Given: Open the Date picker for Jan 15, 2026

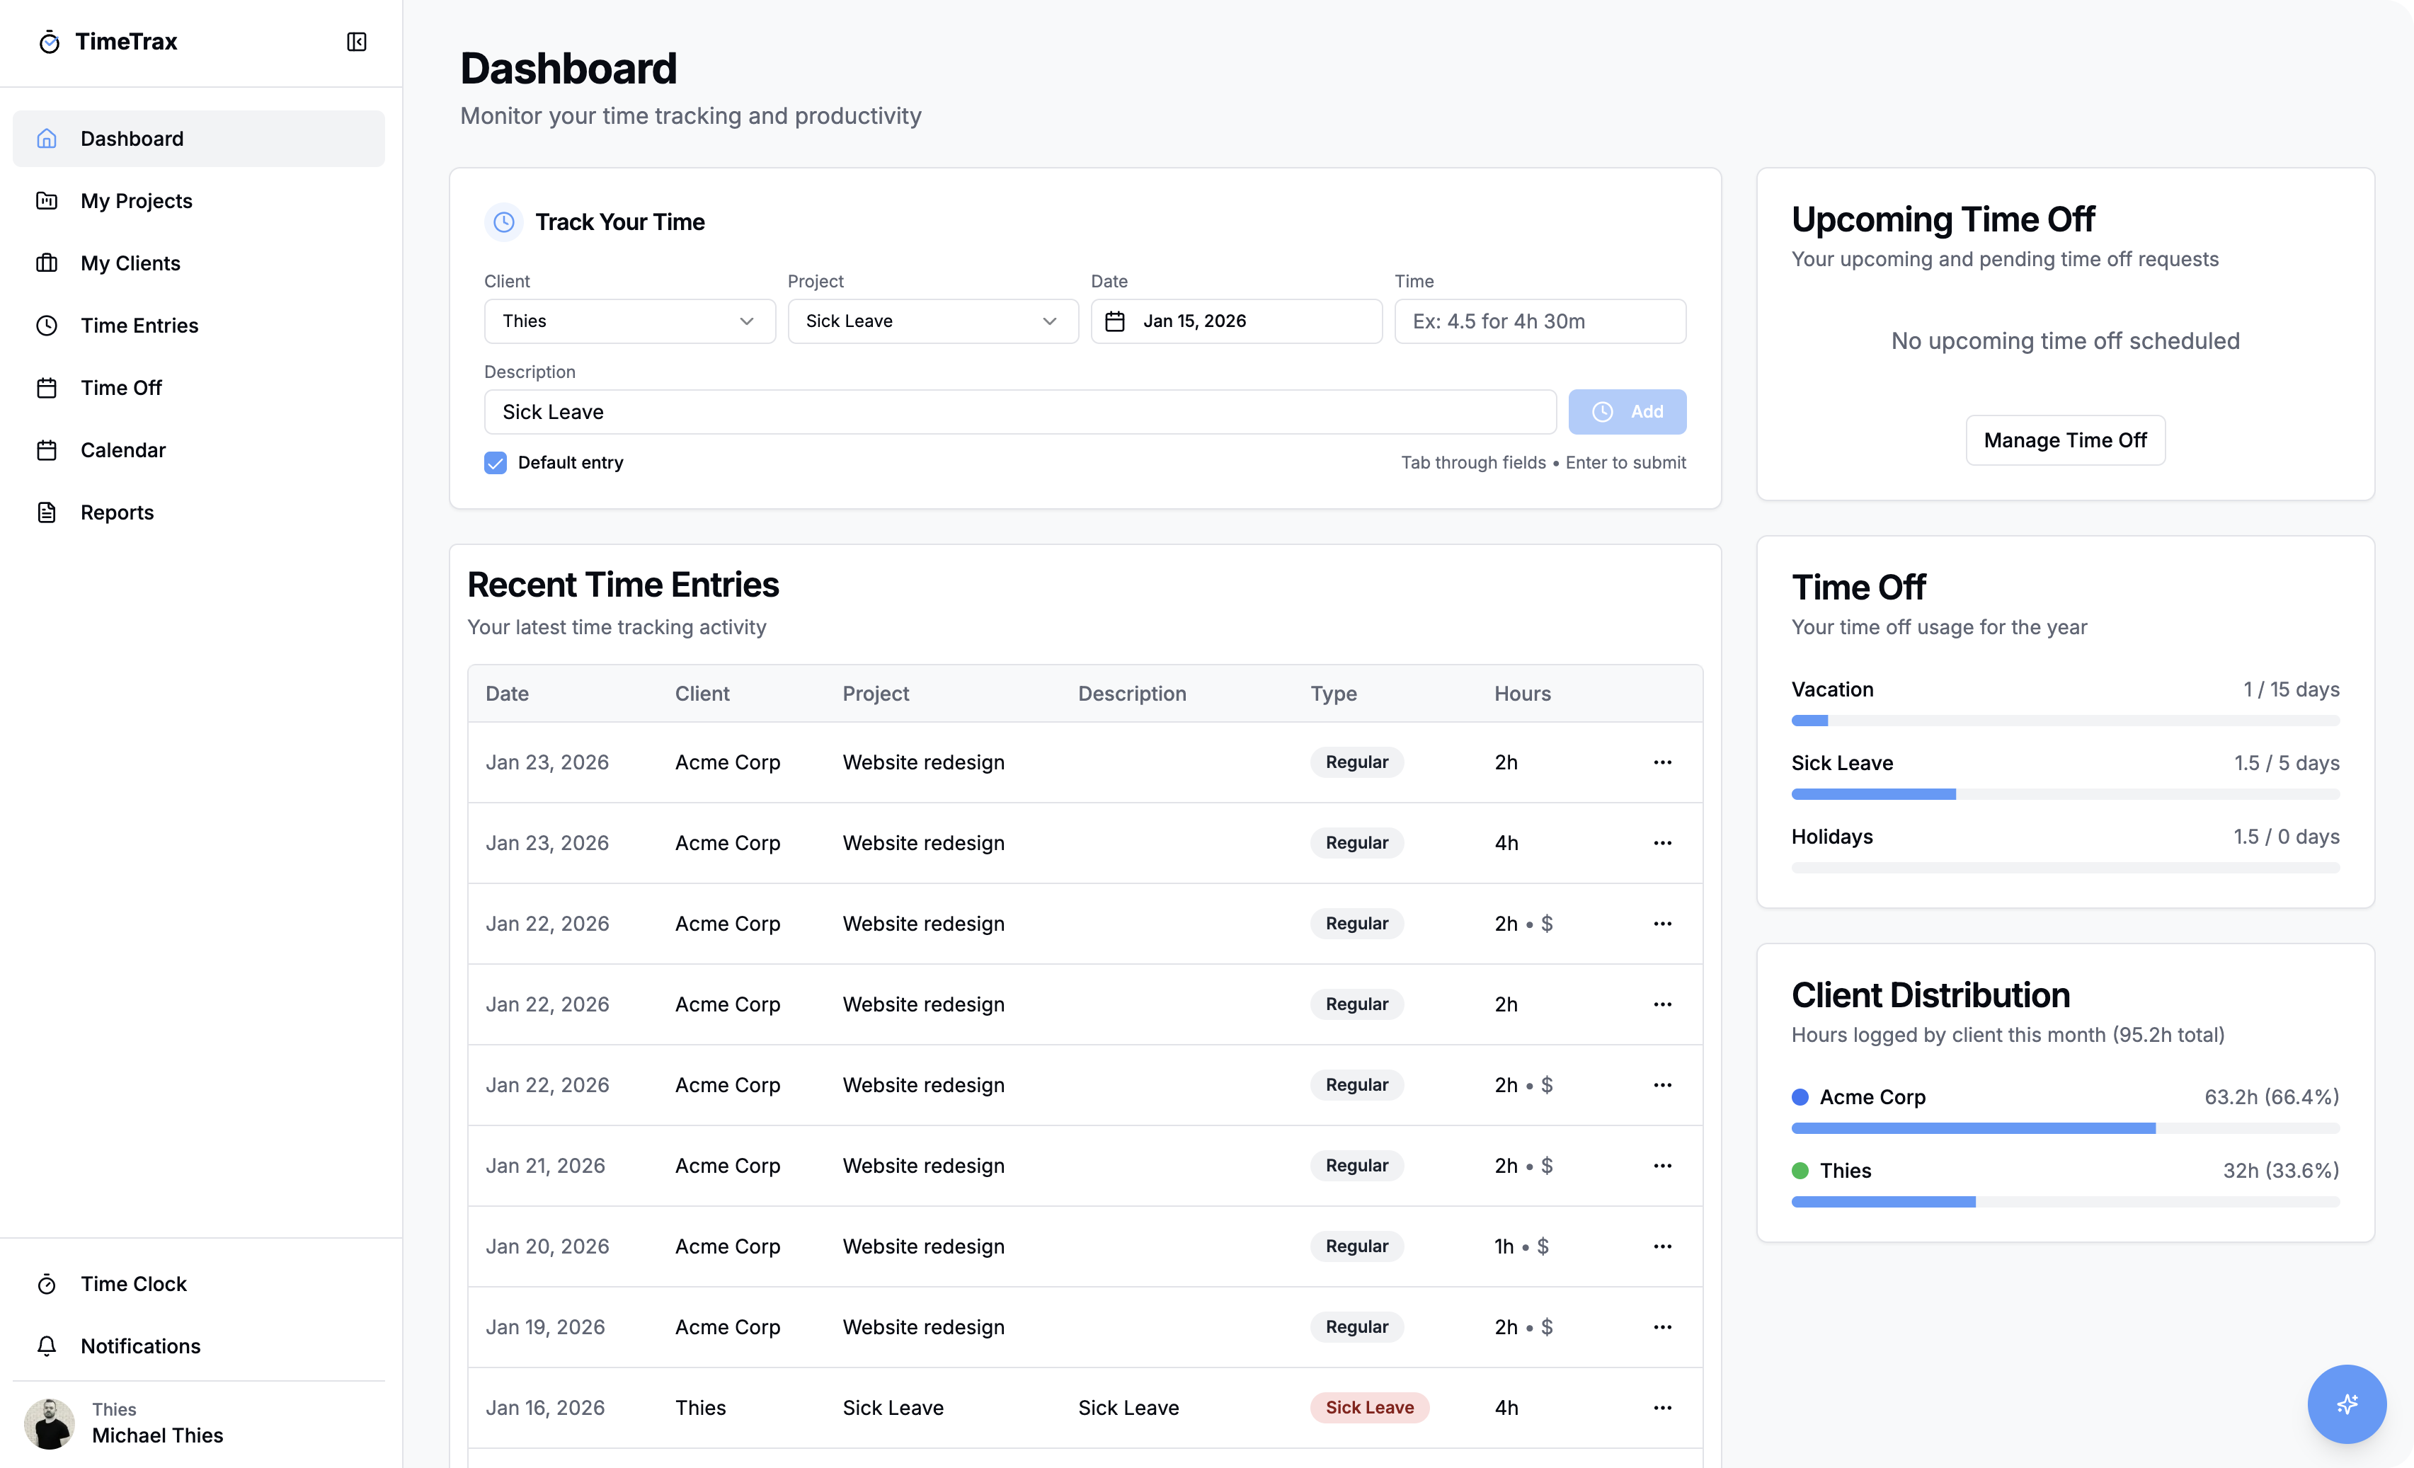Looking at the screenshot, I should pyautogui.click(x=1235, y=321).
